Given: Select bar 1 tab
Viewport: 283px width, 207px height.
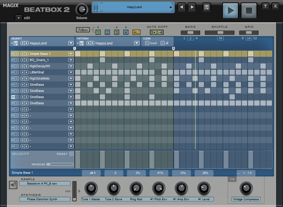Looking at the screenshot, I should [98, 32].
